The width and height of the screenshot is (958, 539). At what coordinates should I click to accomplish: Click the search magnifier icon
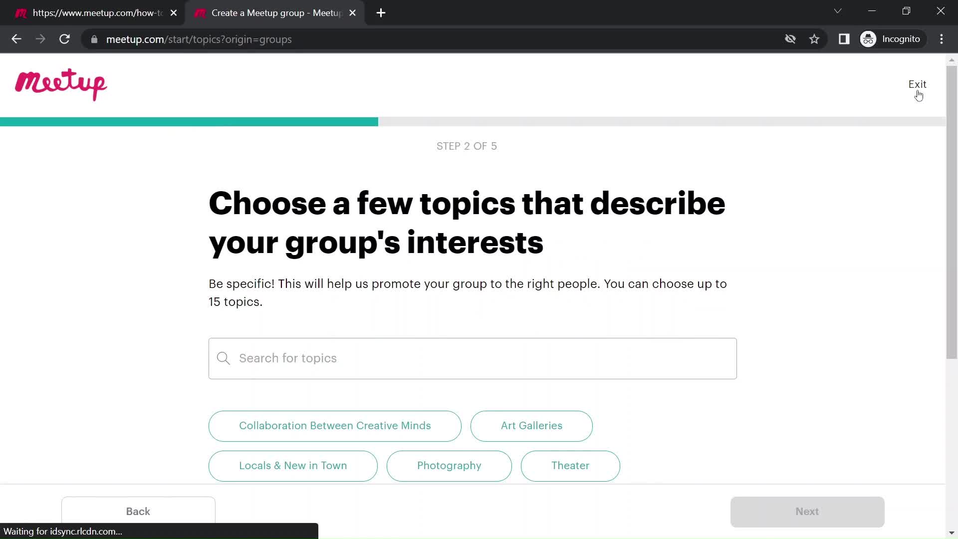click(224, 358)
